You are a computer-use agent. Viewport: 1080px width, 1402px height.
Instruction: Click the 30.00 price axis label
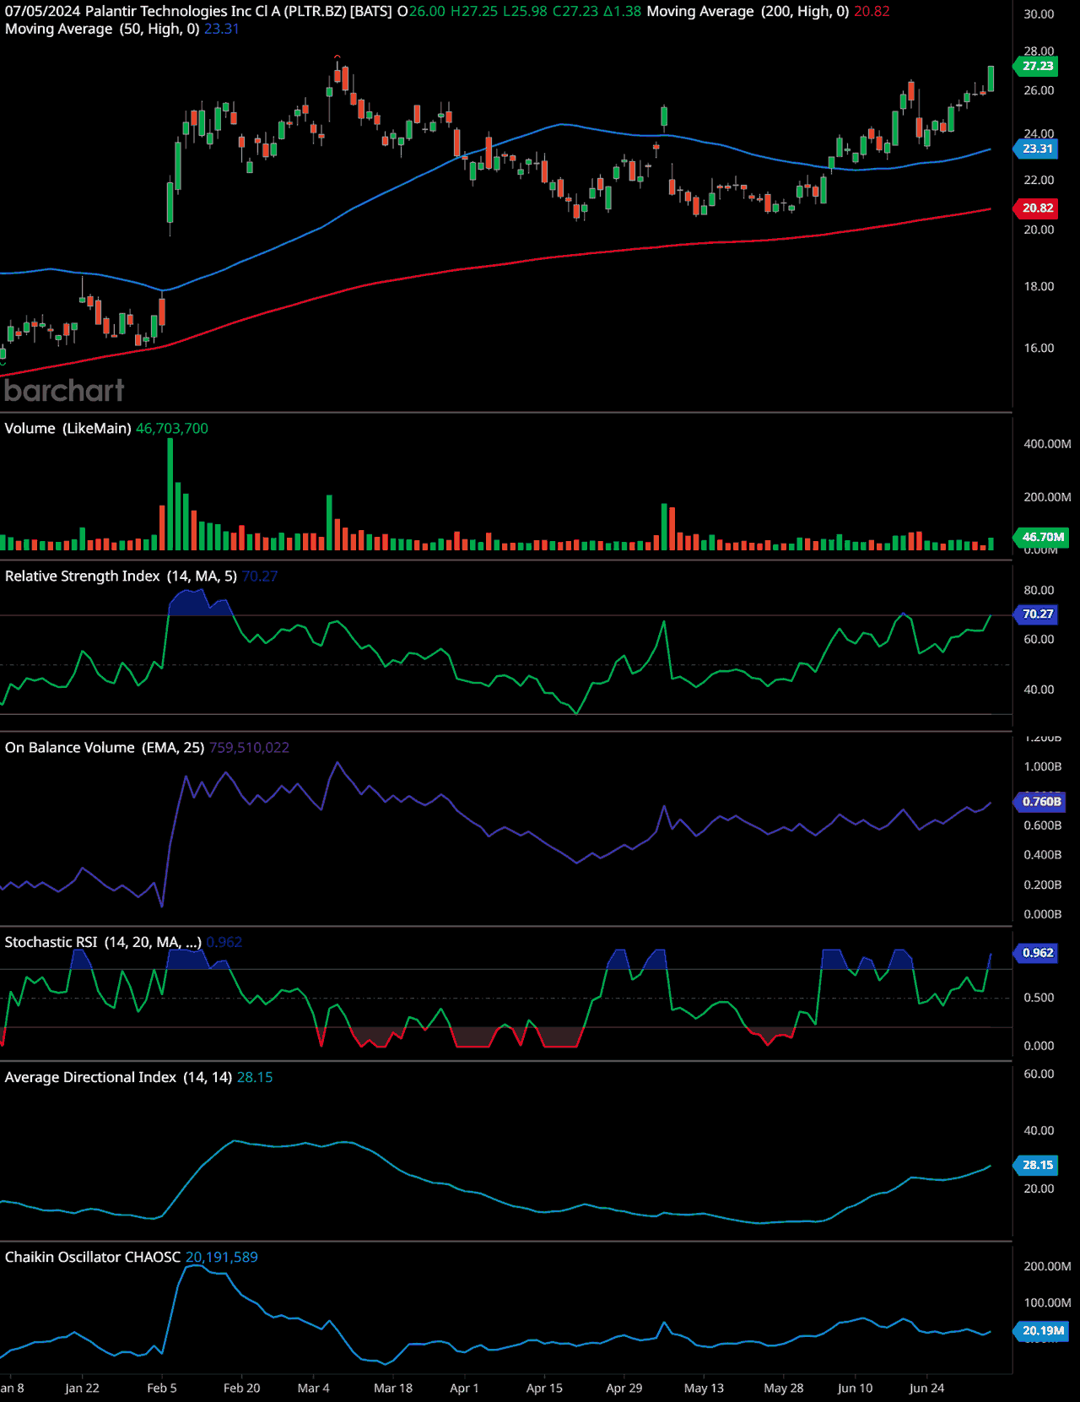(1039, 14)
